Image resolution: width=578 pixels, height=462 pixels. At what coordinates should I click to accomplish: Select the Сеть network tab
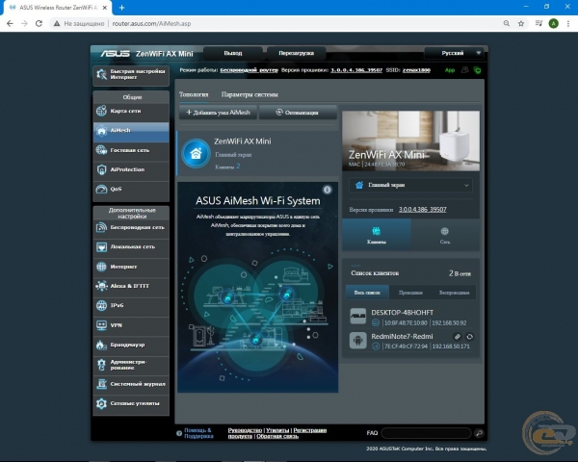[445, 235]
